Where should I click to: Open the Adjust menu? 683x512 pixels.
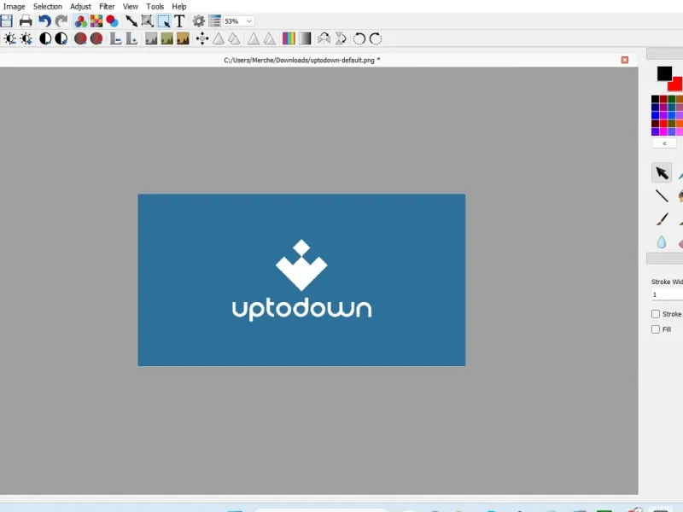80,7
